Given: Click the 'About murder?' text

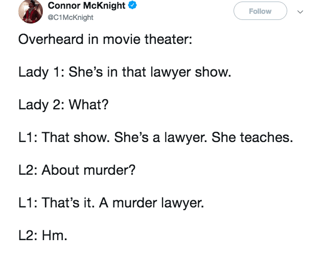Looking at the screenshot, I should click(88, 170).
